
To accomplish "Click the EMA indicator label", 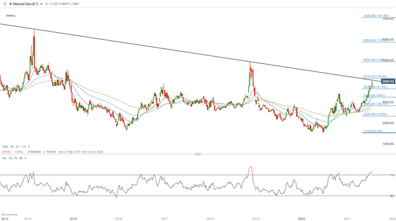I will point(5,147).
